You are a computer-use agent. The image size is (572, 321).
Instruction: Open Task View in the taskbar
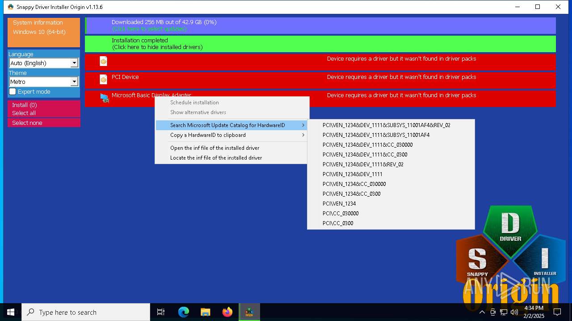click(x=161, y=312)
